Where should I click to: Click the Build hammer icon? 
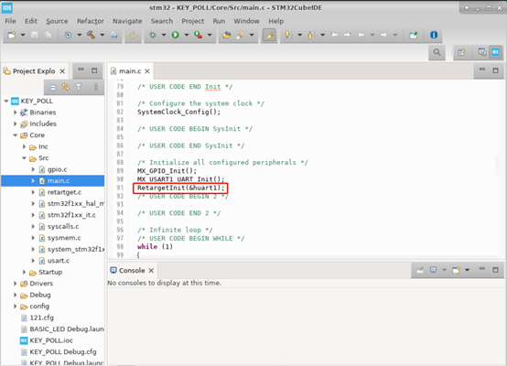coord(91,35)
